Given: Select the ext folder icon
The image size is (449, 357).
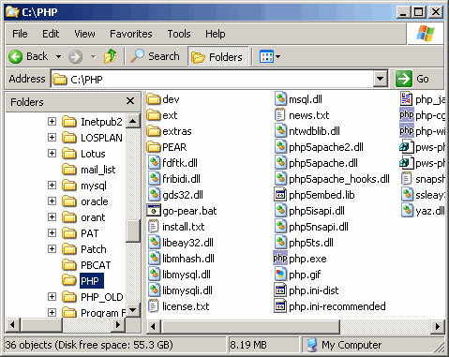Looking at the screenshot, I should point(154,115).
